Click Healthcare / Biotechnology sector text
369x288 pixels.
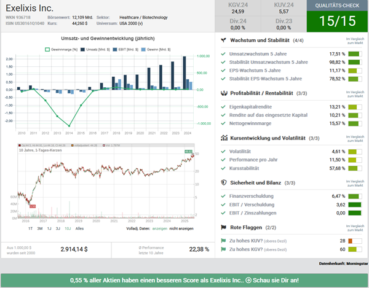pyautogui.click(x=143, y=17)
